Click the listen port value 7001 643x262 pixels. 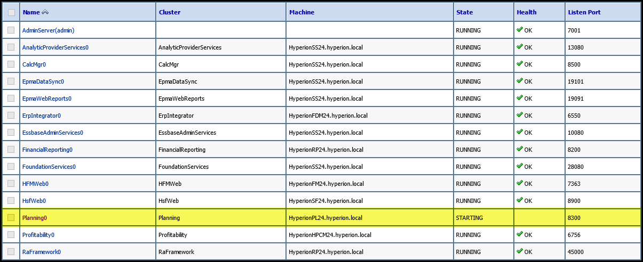tap(575, 30)
